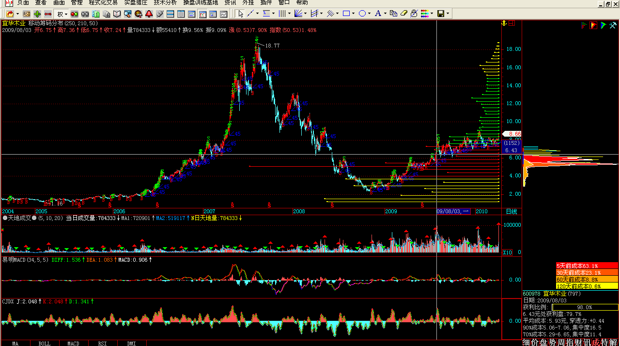The width and height of the screenshot is (620, 346).
Task: Open the save icon dropdown arrow
Action: click(x=448, y=14)
